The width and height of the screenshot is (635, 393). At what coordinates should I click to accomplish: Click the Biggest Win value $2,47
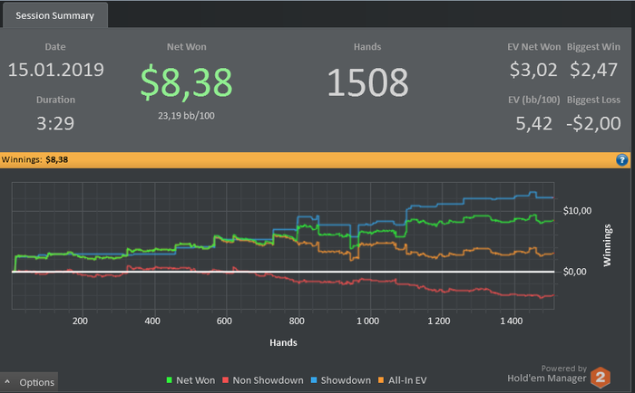tap(593, 70)
